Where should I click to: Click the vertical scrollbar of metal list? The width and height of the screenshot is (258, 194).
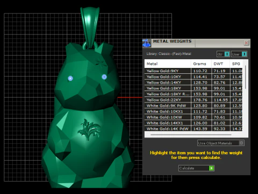pyautogui.click(x=245, y=77)
